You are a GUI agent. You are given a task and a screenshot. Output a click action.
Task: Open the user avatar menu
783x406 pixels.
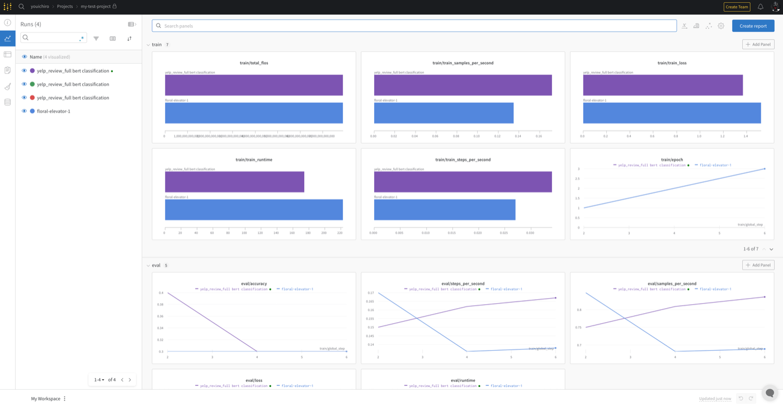(x=776, y=7)
